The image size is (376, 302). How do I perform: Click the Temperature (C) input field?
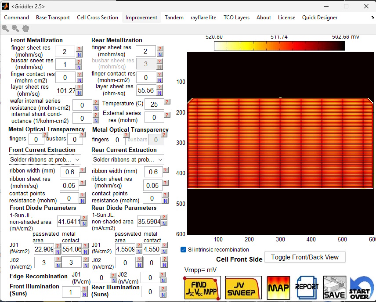point(154,104)
